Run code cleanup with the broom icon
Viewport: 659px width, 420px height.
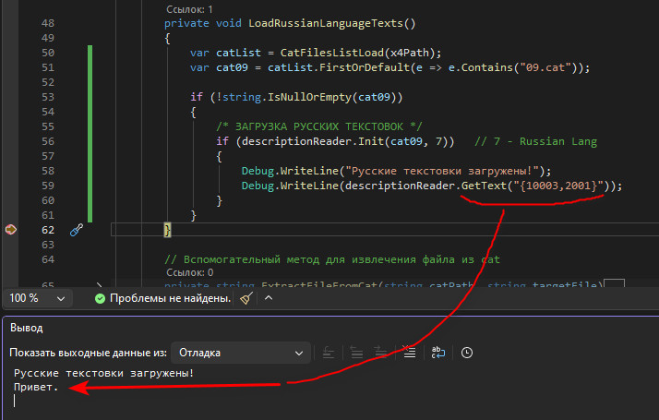tap(246, 298)
